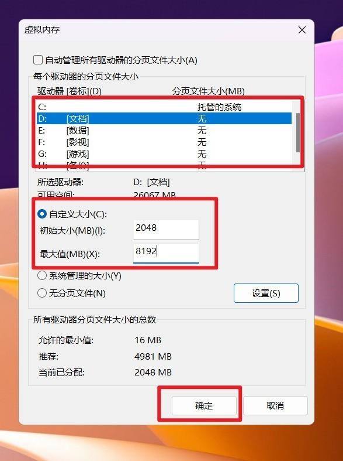Focus the 初始大小(MB) input field

coord(166,229)
